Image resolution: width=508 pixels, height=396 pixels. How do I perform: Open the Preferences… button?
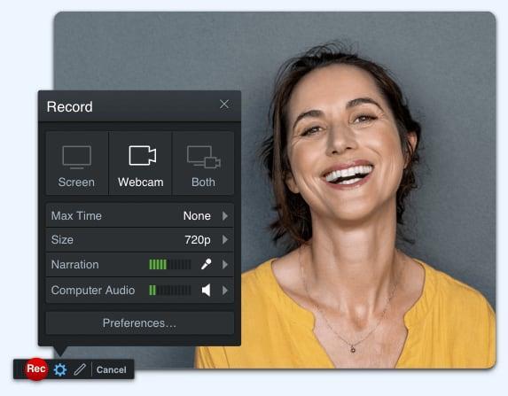(x=140, y=323)
